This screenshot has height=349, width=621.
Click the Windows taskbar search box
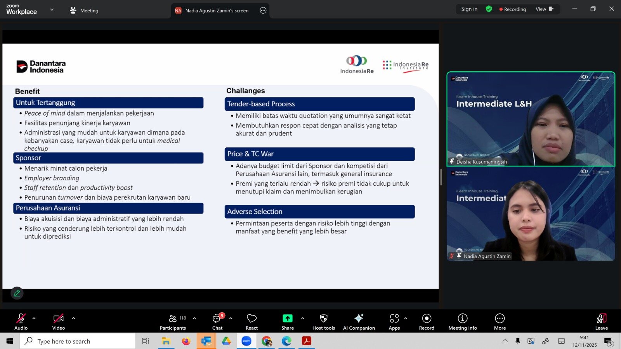pyautogui.click(x=78, y=341)
